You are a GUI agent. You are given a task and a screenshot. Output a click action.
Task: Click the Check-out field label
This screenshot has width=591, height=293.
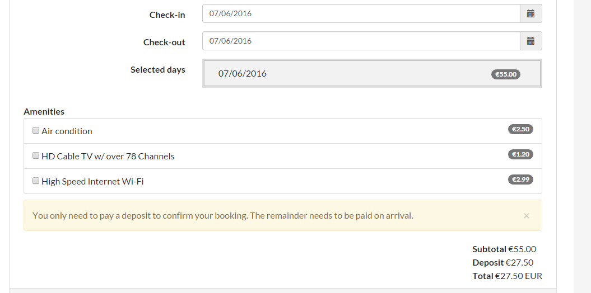pos(164,42)
